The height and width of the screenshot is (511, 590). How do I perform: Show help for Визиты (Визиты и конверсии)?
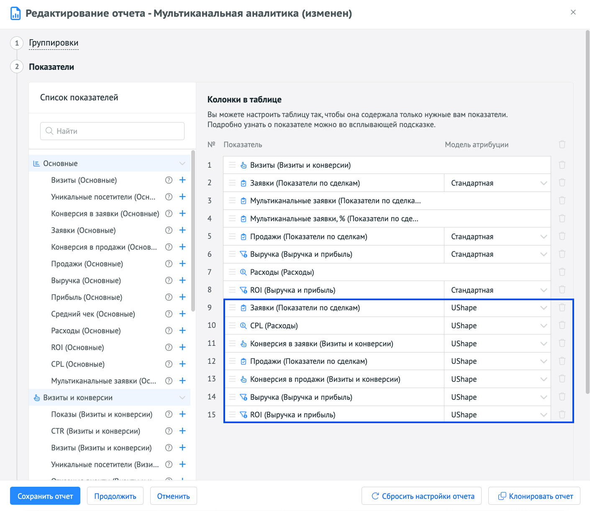tap(169, 447)
